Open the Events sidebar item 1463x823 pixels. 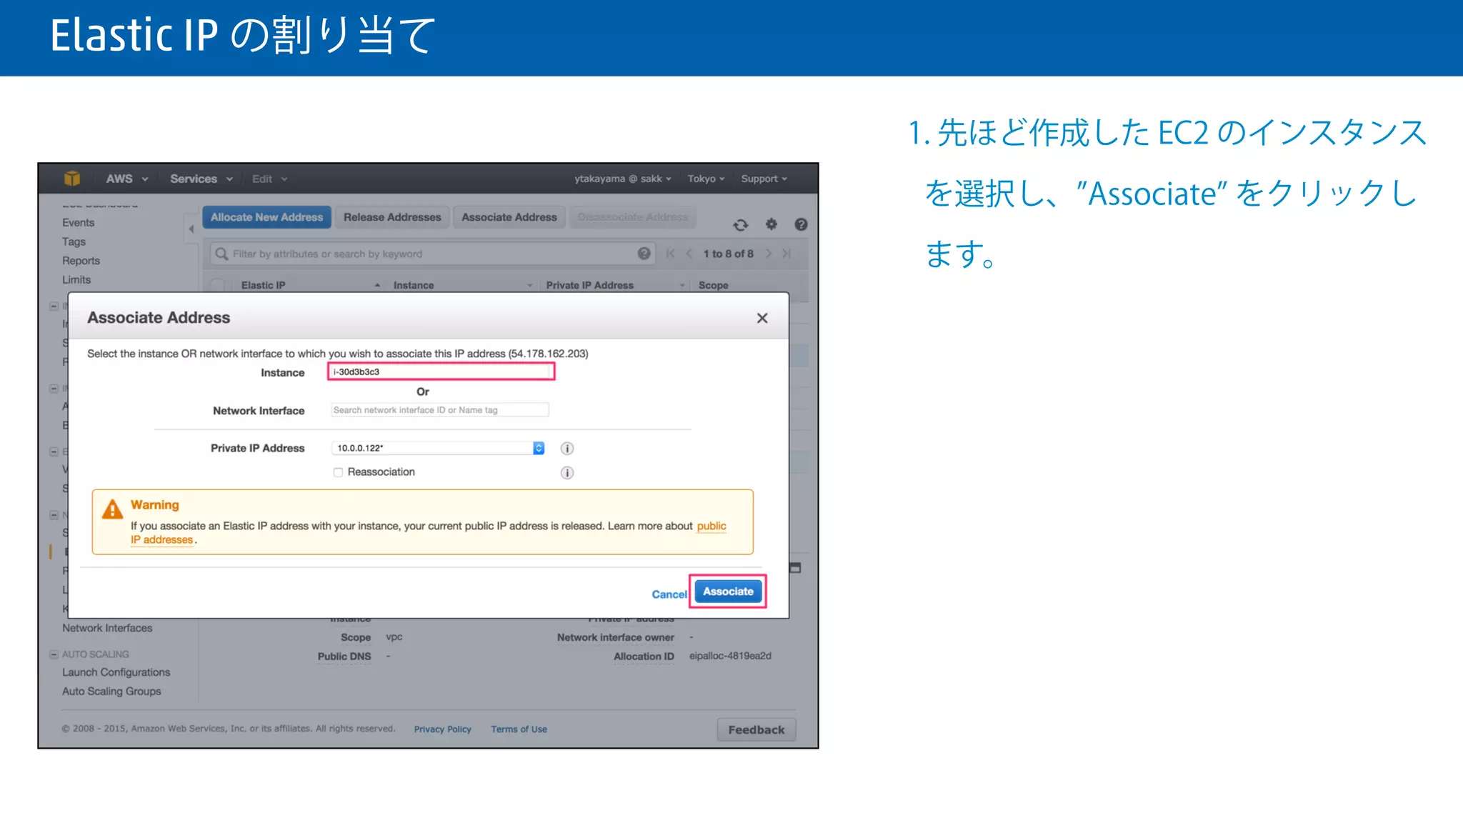coord(78,223)
